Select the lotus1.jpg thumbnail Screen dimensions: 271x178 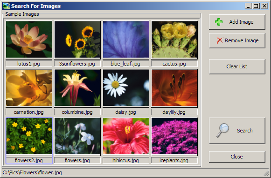tap(29, 40)
